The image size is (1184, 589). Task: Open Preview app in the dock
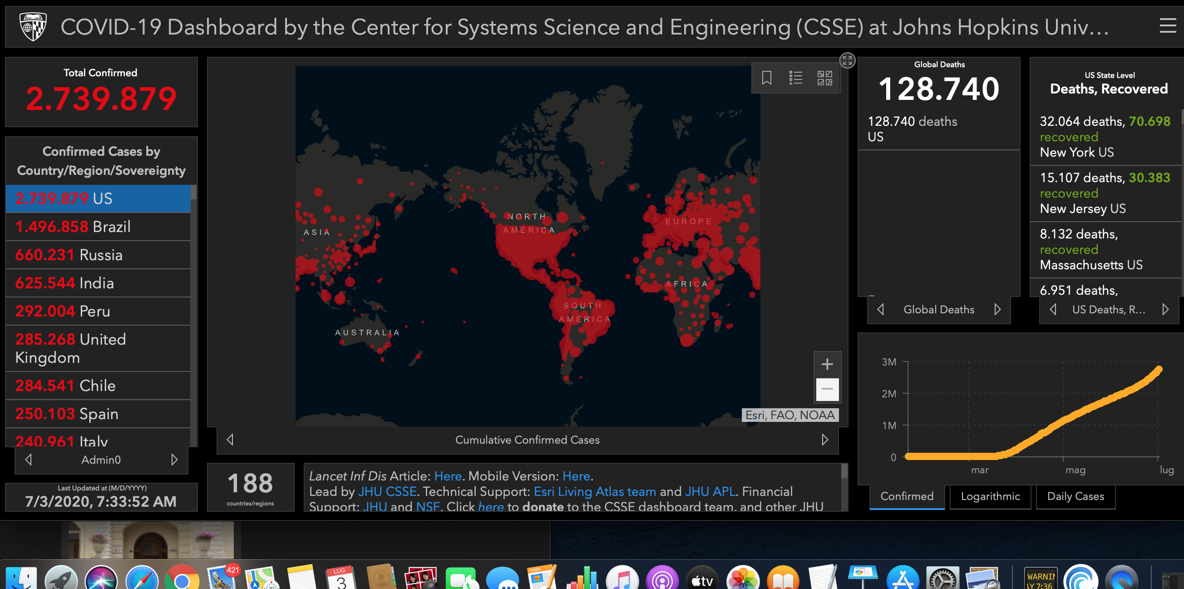coord(983,578)
